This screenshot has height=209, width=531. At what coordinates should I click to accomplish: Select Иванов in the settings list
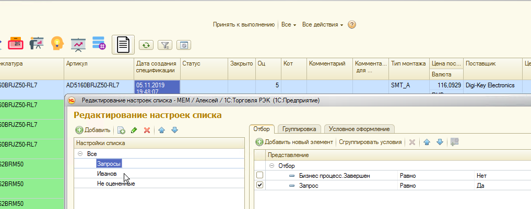click(x=107, y=174)
